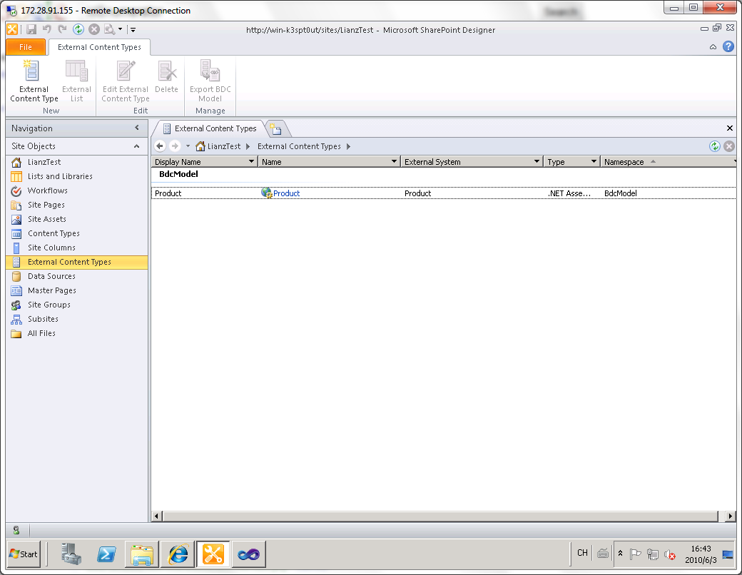Select the External Content Types ribbon tab
Image resolution: width=742 pixels, height=575 pixels.
[x=99, y=47]
